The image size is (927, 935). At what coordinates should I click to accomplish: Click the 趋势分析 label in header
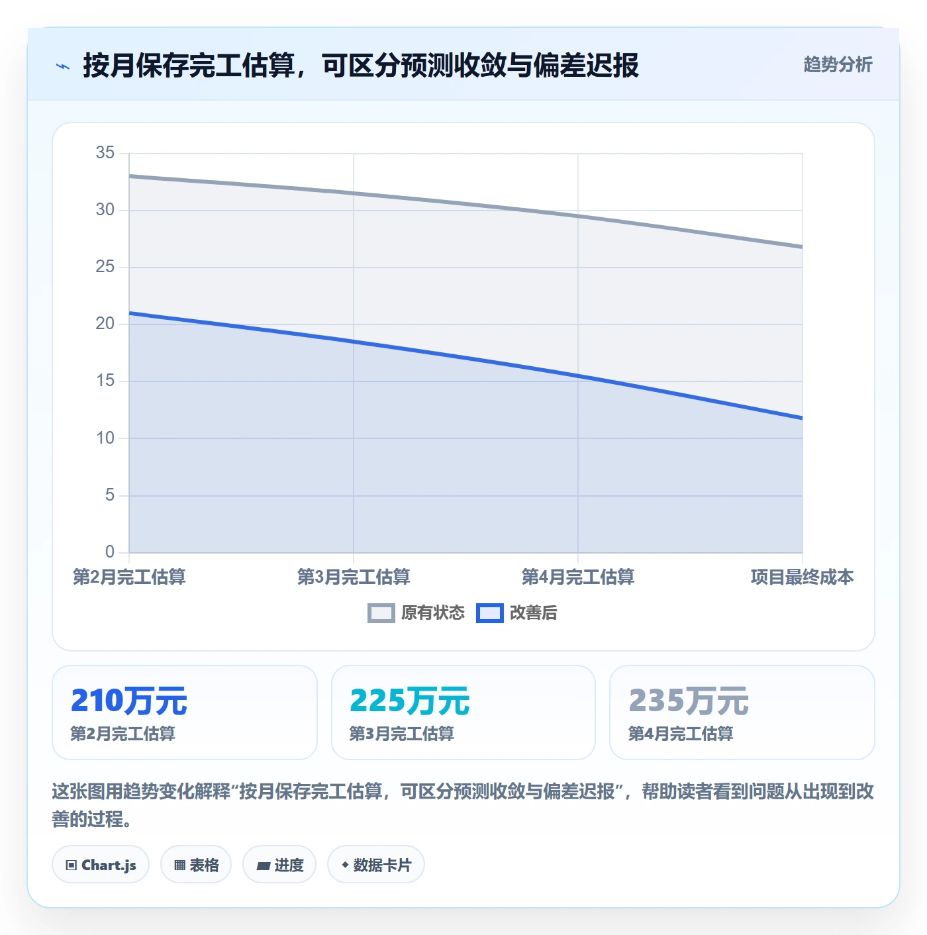(838, 65)
